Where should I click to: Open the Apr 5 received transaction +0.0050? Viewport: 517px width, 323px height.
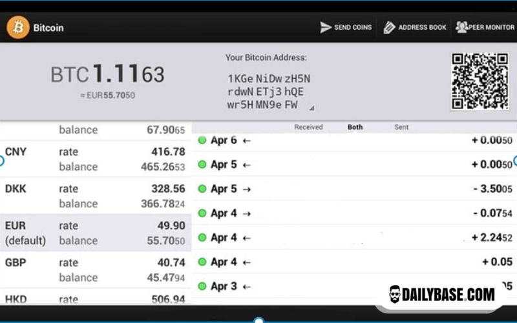[x=354, y=165]
